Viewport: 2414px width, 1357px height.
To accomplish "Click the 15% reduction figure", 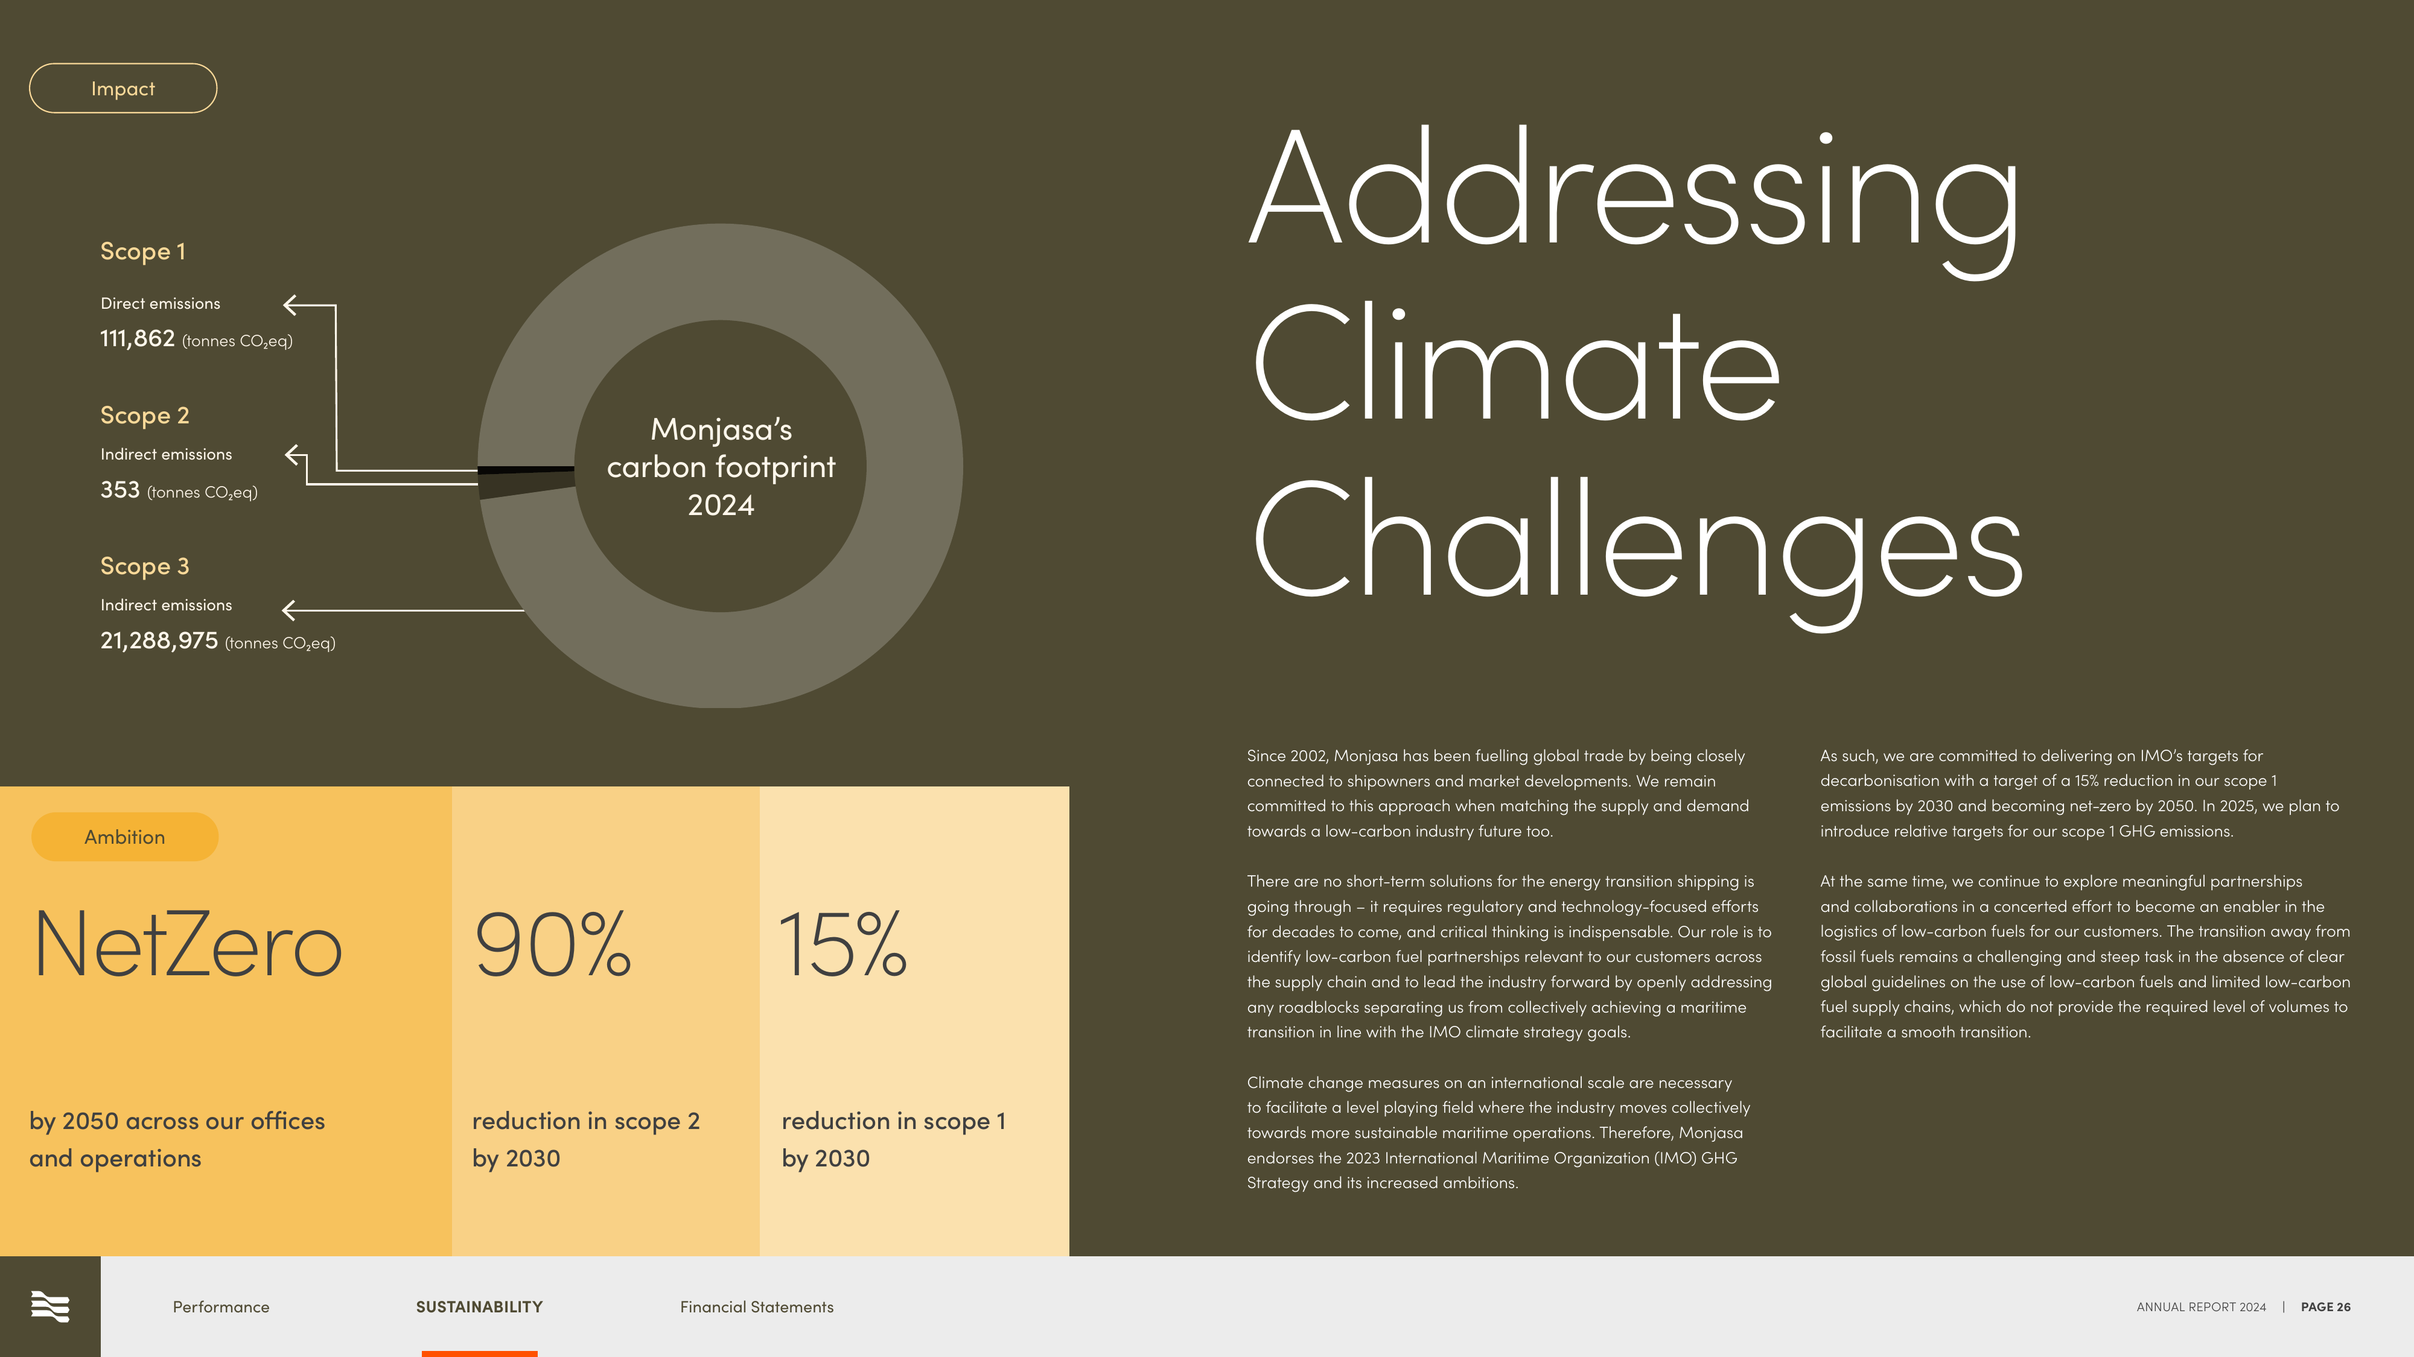I will [842, 944].
